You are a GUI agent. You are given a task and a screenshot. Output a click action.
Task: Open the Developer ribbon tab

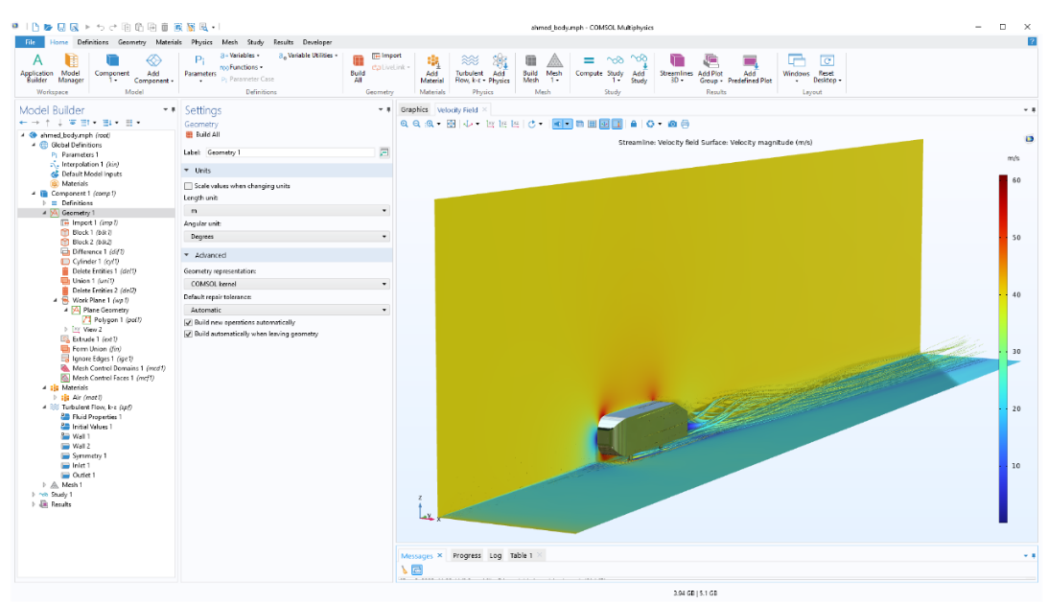[316, 42]
